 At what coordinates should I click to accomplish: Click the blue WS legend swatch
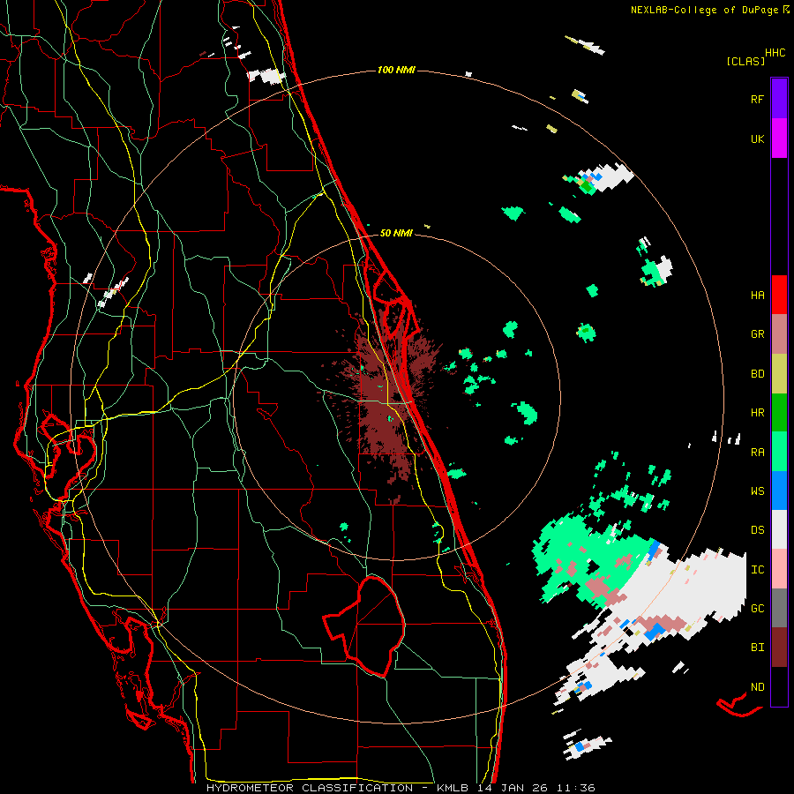pyautogui.click(x=779, y=491)
